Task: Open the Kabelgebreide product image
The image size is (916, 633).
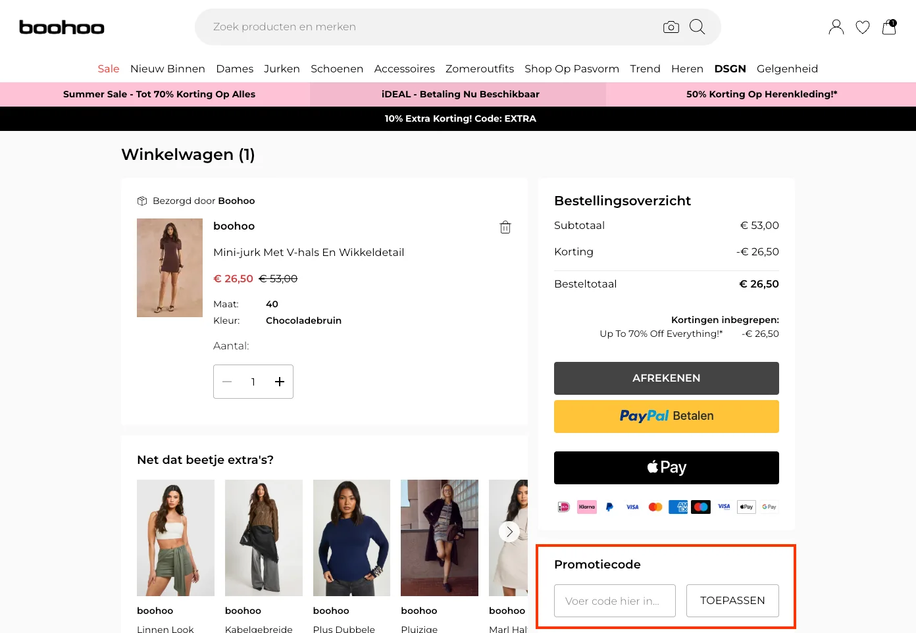Action: [x=264, y=538]
